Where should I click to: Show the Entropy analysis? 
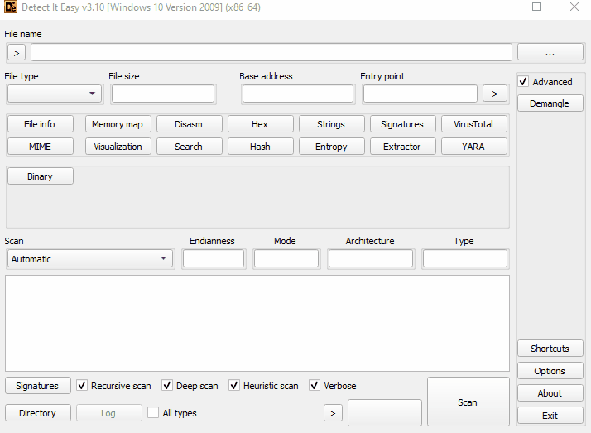pyautogui.click(x=331, y=147)
